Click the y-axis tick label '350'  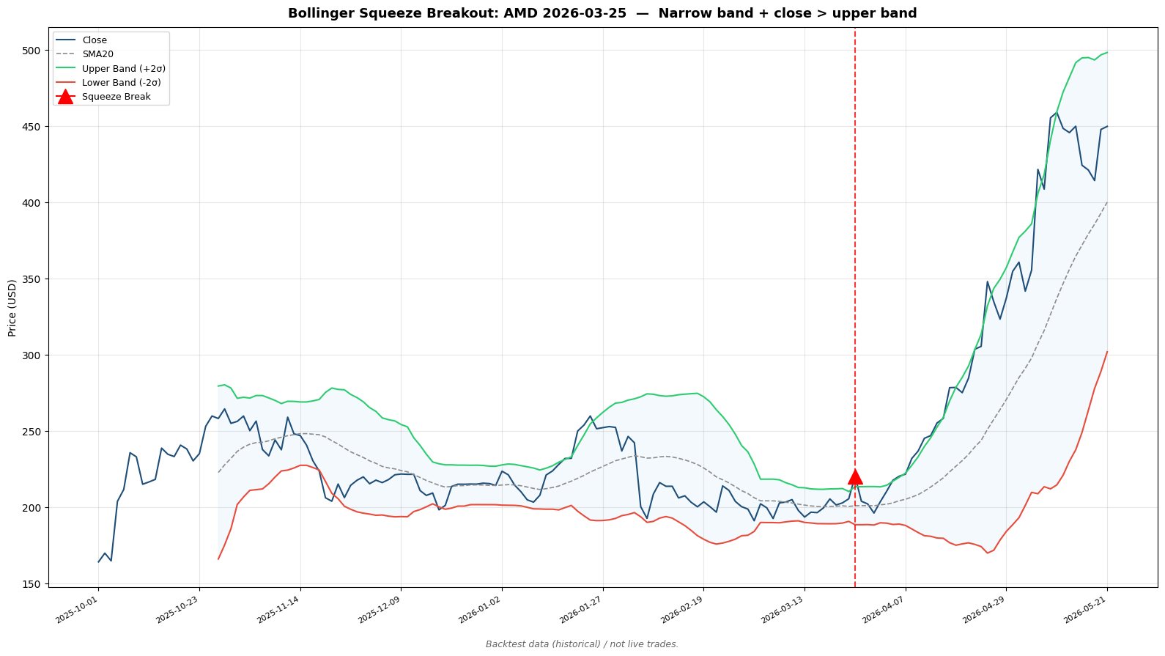pos(33,279)
